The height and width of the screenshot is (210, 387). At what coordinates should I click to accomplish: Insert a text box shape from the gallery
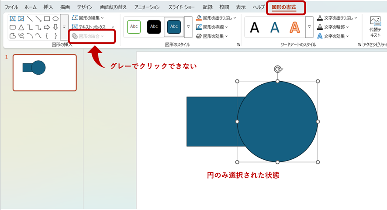tap(13, 19)
